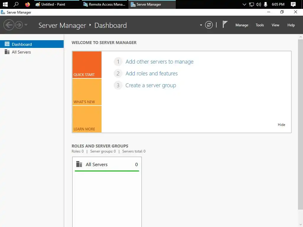Open the taskbar clock showing 6:05 PM

[278, 4]
